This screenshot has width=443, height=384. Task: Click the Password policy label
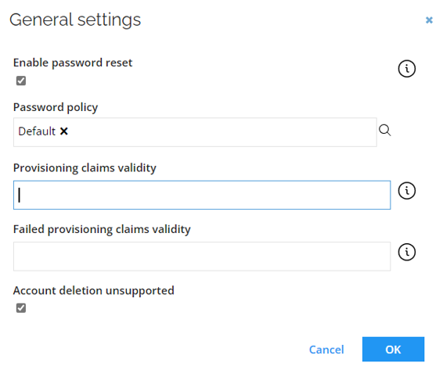[56, 108]
